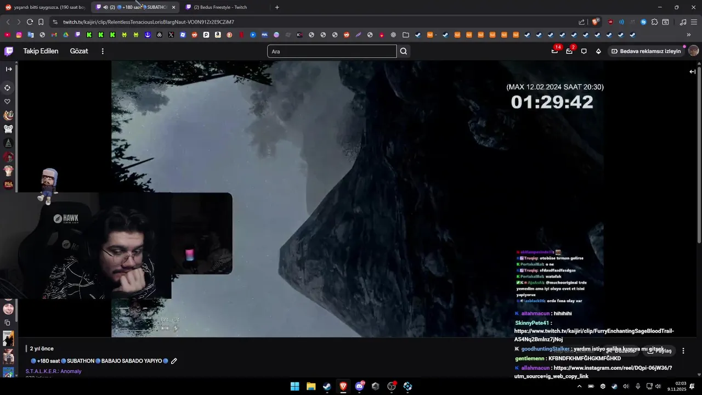Open the bookmarks folder icon

click(x=405, y=35)
